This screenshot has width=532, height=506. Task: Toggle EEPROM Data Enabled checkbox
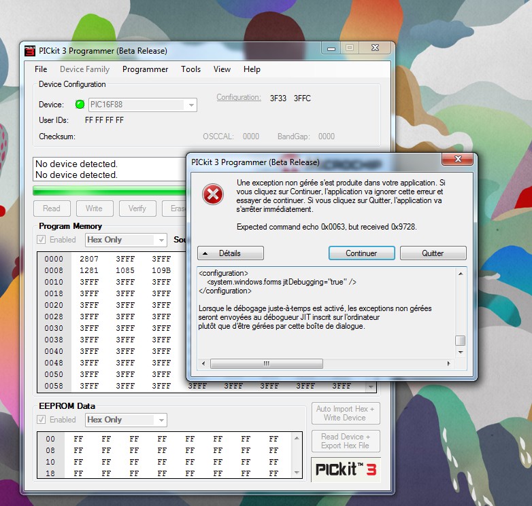41,420
